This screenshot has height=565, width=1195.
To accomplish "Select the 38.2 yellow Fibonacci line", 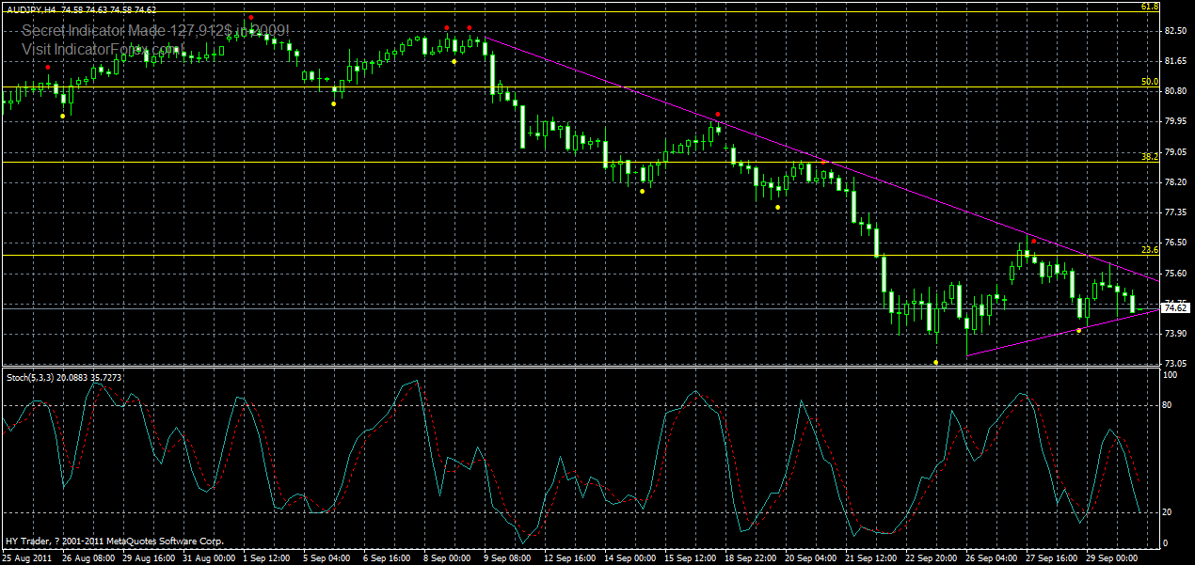I will 565,162.
